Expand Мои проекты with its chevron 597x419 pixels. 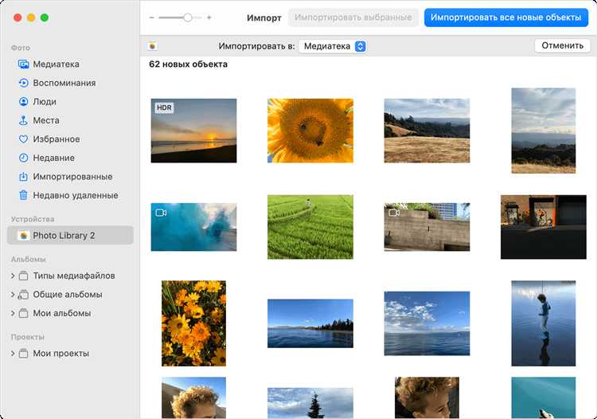pos(13,354)
